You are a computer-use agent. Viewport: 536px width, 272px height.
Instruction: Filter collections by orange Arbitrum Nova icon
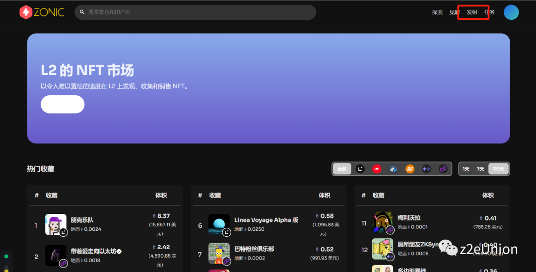[x=410, y=169]
